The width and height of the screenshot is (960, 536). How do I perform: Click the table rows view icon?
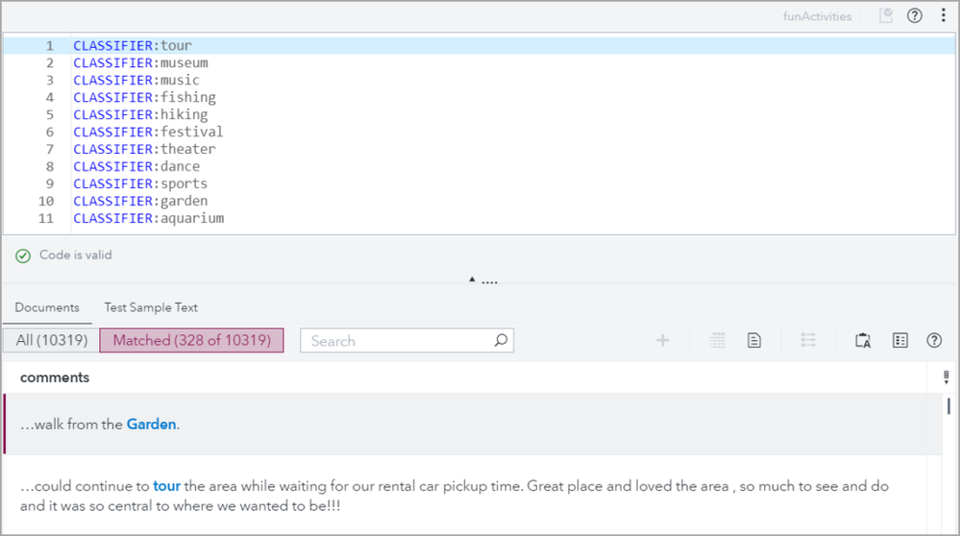(x=717, y=340)
